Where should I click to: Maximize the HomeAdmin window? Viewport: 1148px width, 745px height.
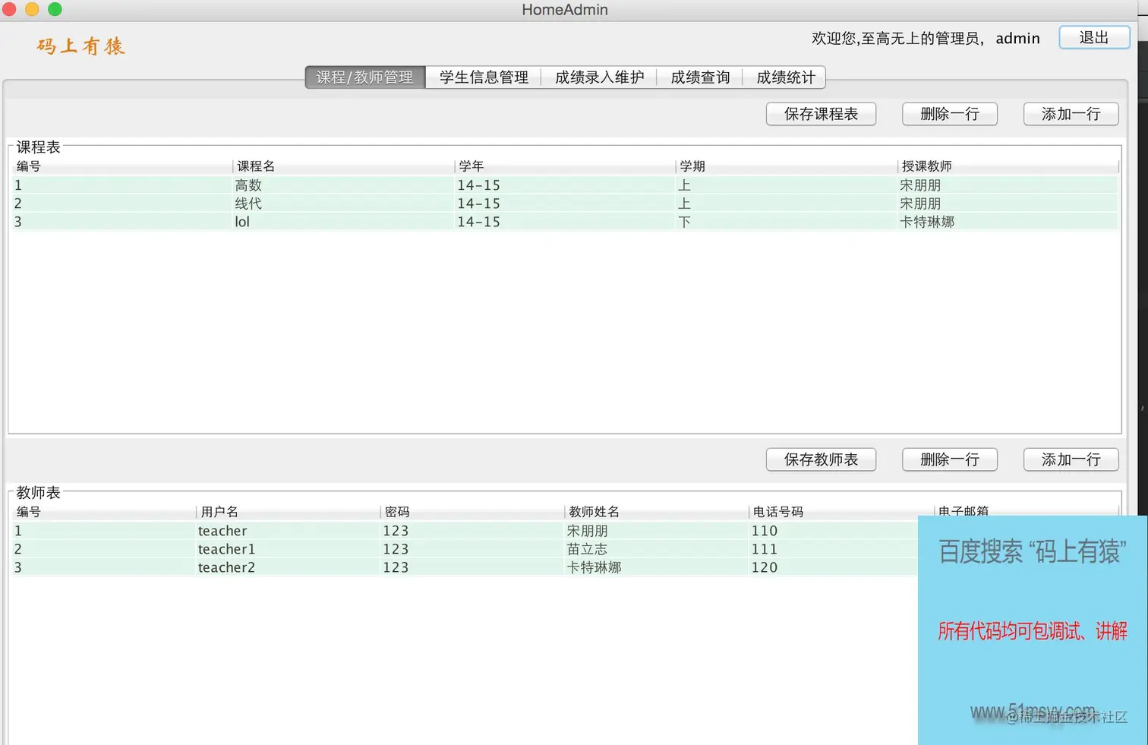click(x=55, y=9)
